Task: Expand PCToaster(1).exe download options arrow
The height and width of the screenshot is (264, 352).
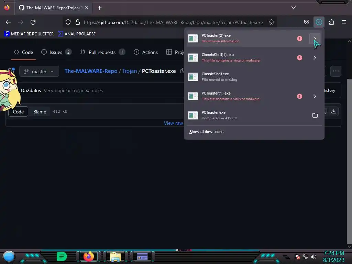Action: [315, 96]
